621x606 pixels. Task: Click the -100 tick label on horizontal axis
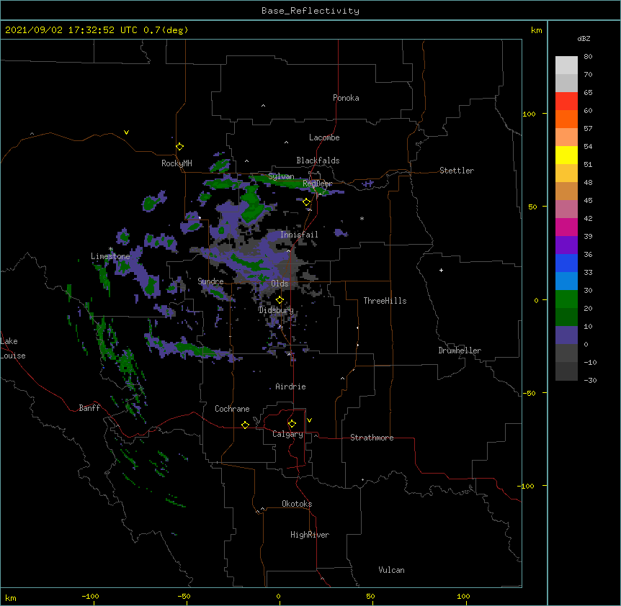point(90,596)
